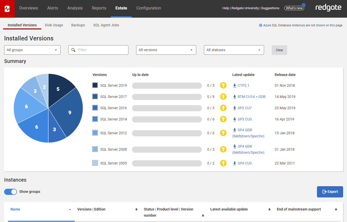
Task: Click the SQL Server 2019 legend swatch
Action: click(x=95, y=85)
